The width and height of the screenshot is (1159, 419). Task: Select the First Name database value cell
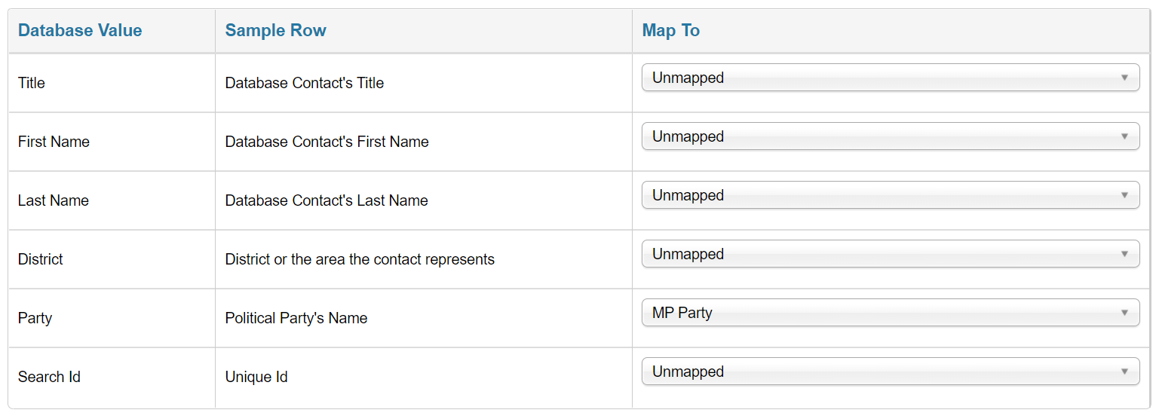point(54,142)
